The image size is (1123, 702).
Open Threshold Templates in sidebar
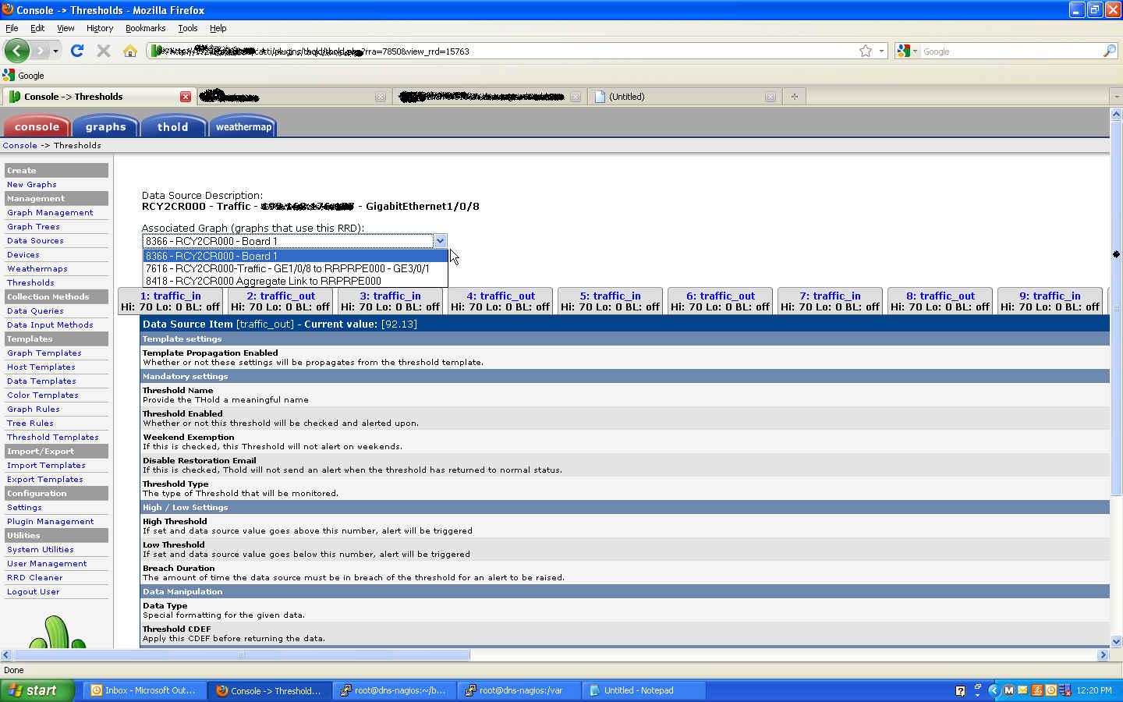(53, 437)
